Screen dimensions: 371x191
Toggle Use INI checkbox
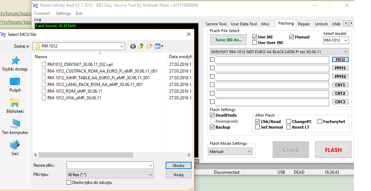(x=255, y=37)
